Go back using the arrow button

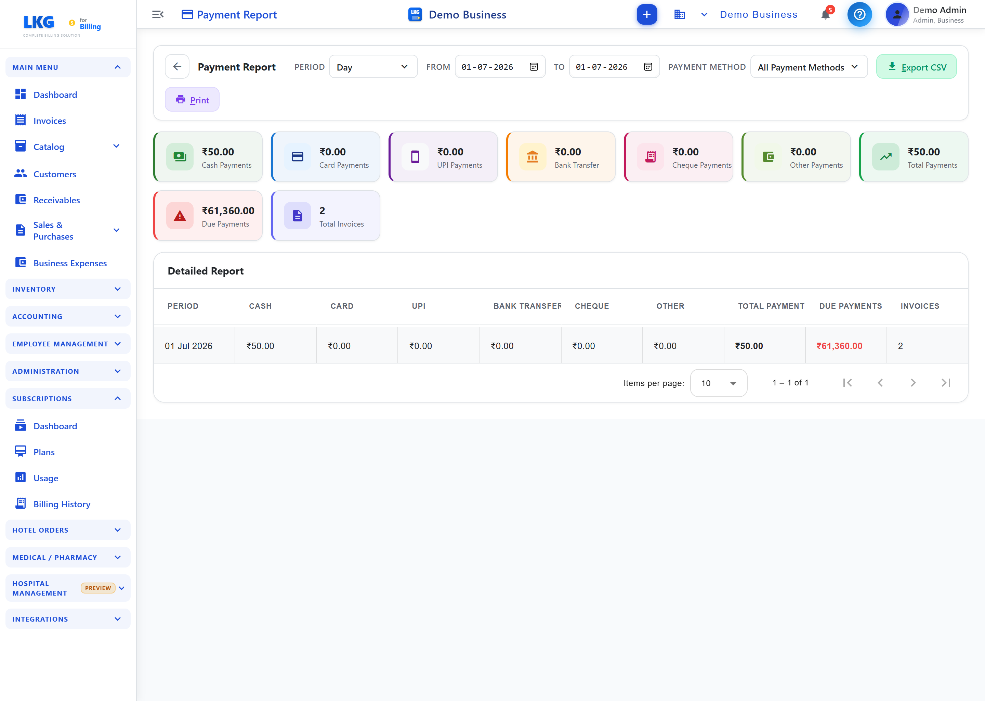click(177, 66)
